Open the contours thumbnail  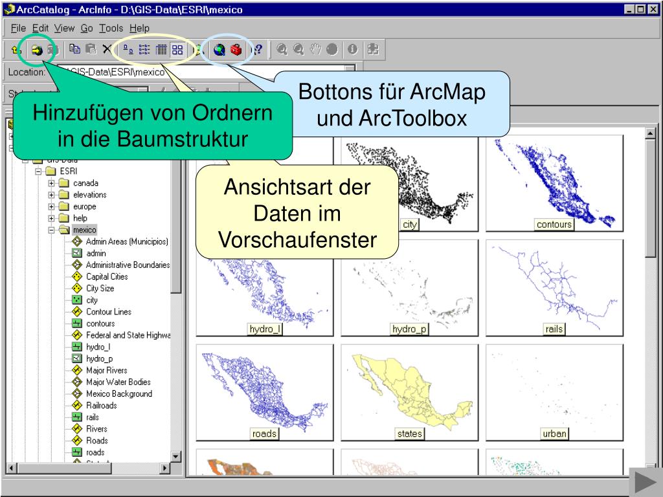(x=554, y=182)
